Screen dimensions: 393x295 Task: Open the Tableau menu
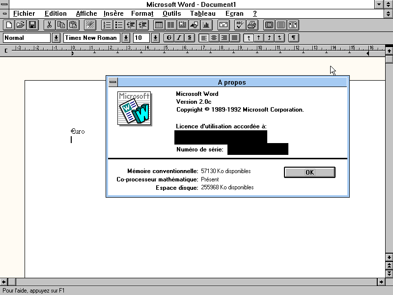click(203, 14)
